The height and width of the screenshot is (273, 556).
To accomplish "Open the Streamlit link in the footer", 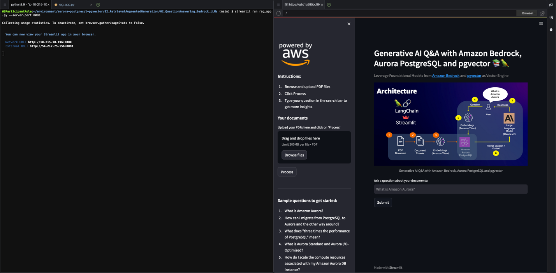I will coord(396,268).
